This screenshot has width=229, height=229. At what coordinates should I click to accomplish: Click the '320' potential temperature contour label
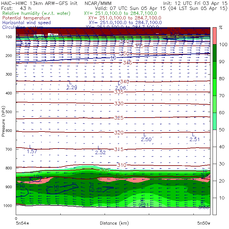119,133
